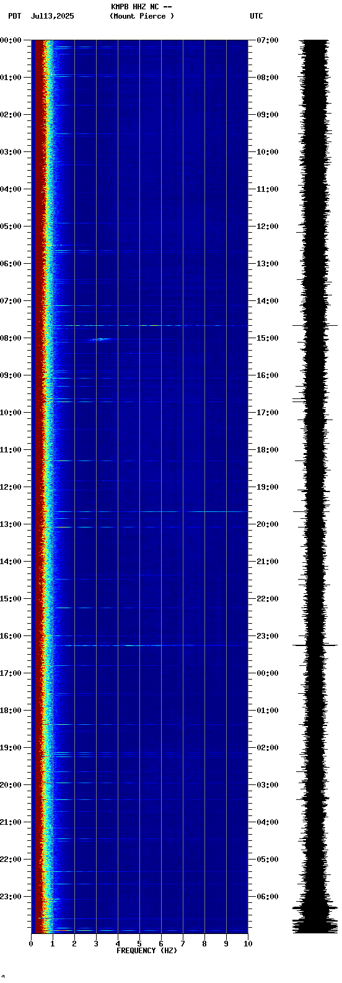Click the UTC timezone label
The height and width of the screenshot is (983, 342).
point(256,16)
